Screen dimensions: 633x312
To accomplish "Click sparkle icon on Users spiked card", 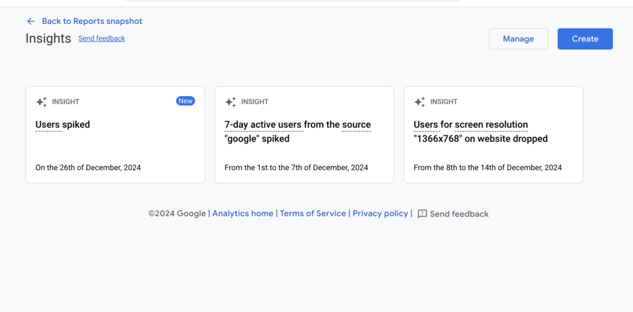I will (x=41, y=102).
